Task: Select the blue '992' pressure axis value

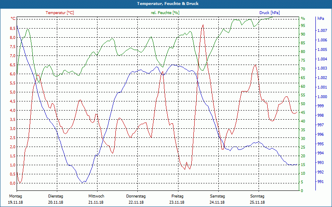Action: [320, 172]
